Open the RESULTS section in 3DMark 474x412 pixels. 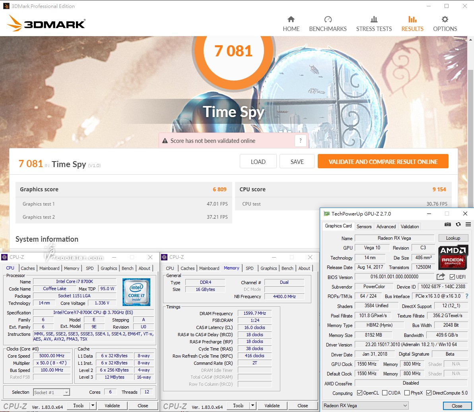pyautogui.click(x=412, y=24)
